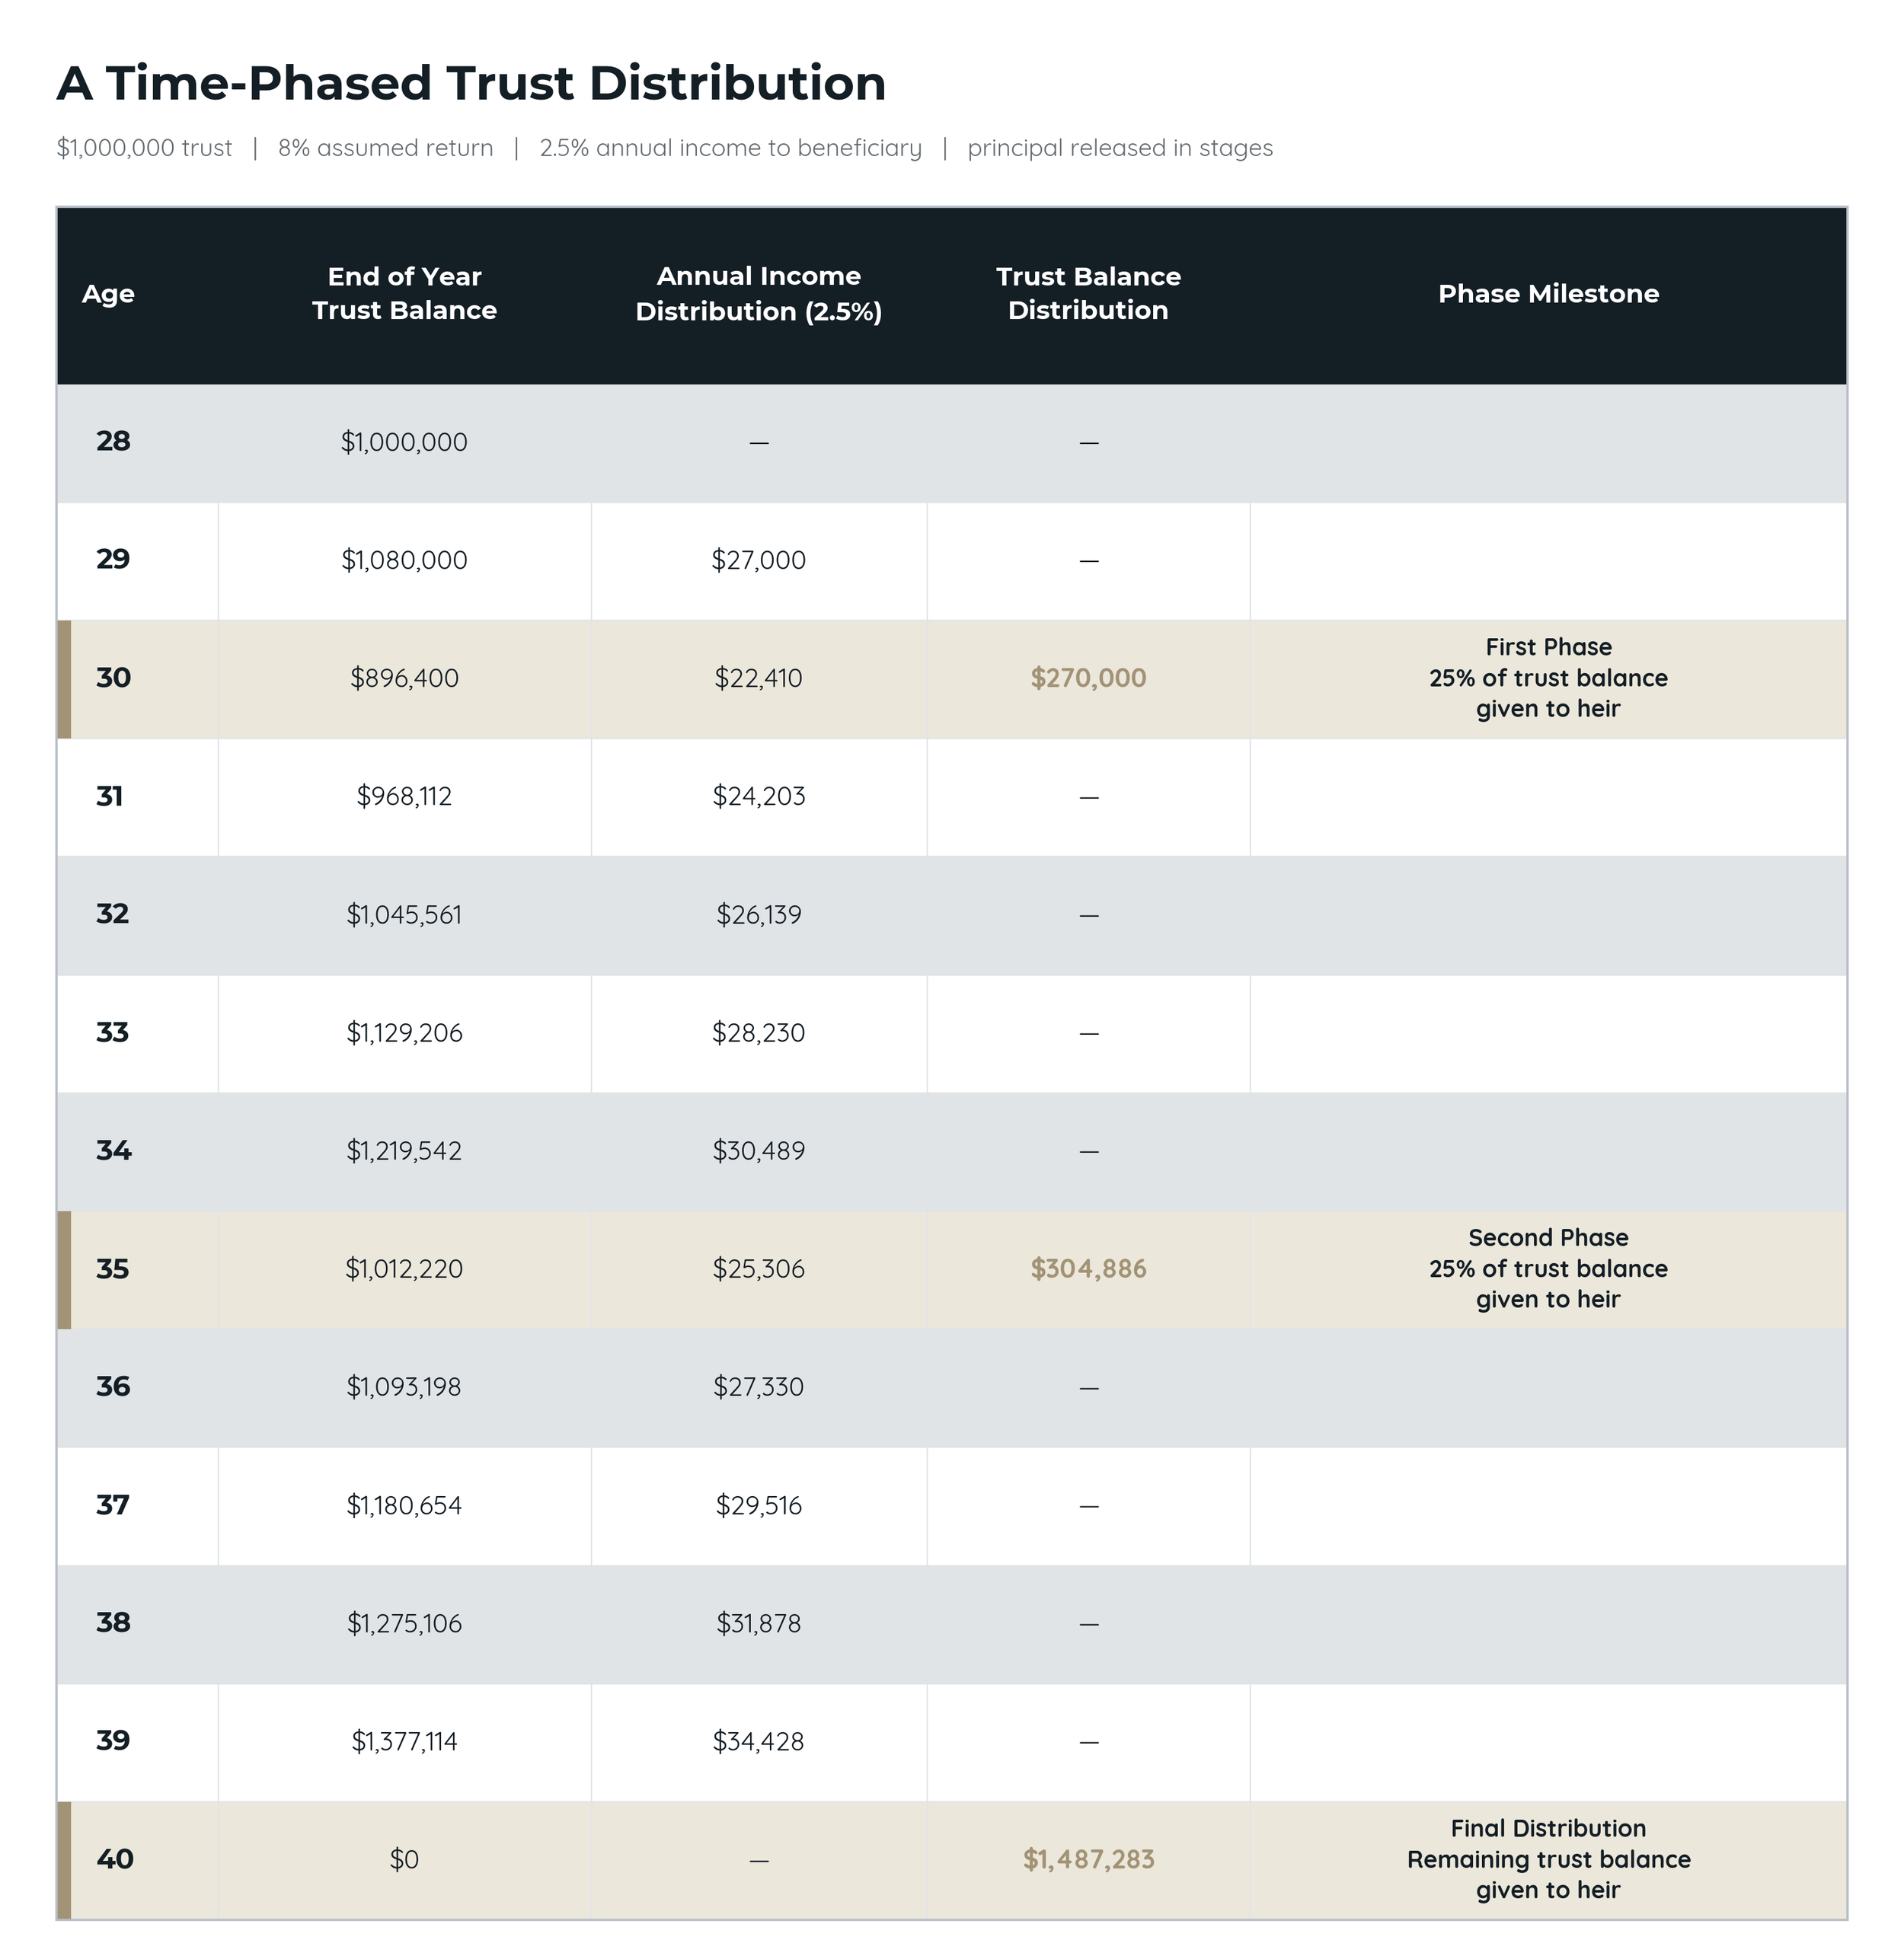Select the Final Distribution milestone text

coord(1548,1859)
